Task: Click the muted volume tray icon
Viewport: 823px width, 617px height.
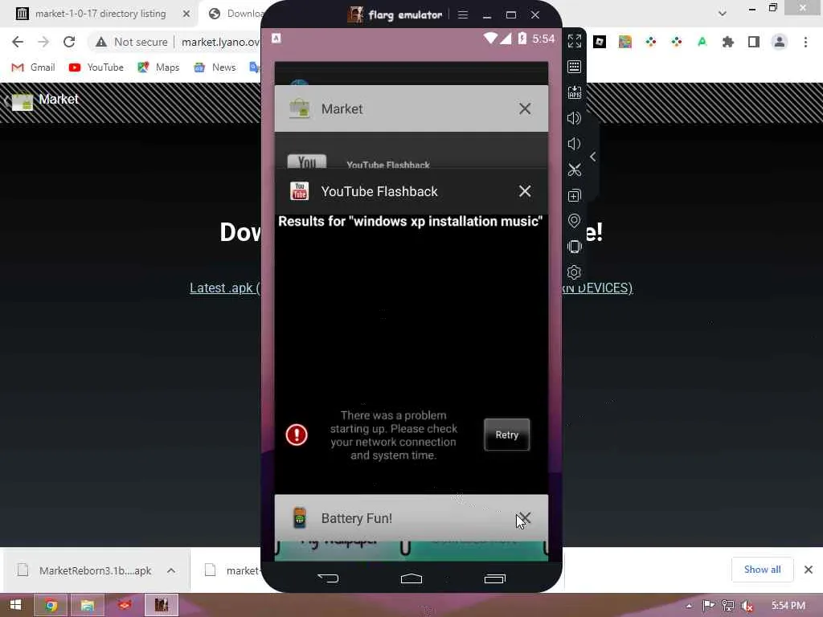Action: (x=747, y=606)
